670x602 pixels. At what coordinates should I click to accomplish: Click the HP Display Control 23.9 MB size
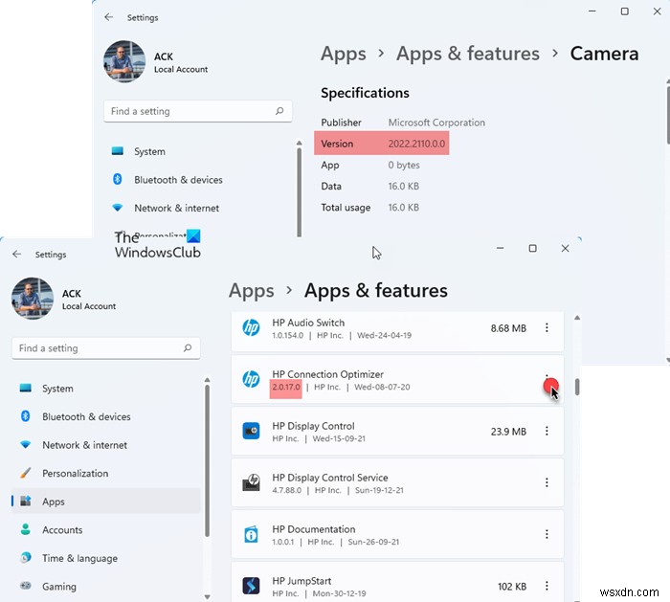coord(508,432)
